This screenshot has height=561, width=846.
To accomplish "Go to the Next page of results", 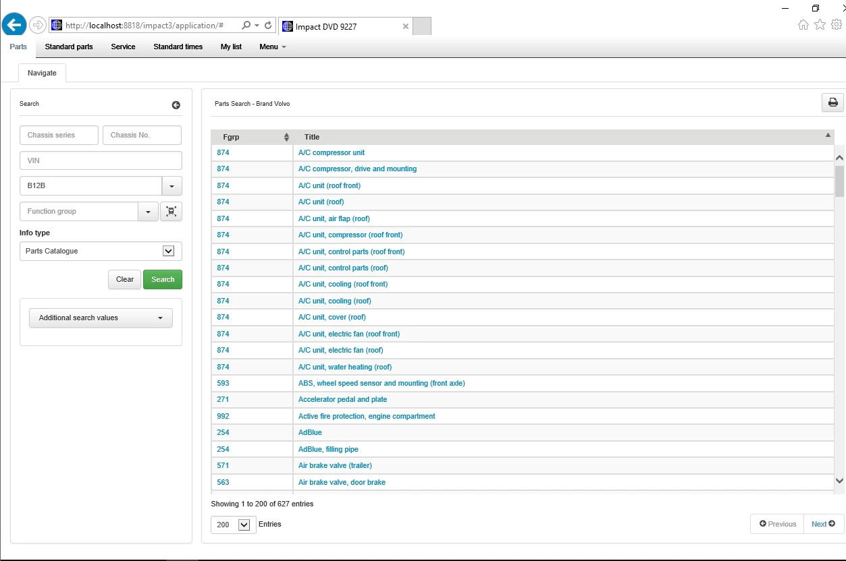I will 824,524.
